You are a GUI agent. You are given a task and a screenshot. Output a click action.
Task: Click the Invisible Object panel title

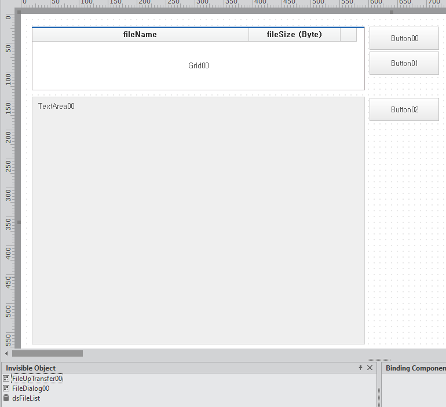31,368
